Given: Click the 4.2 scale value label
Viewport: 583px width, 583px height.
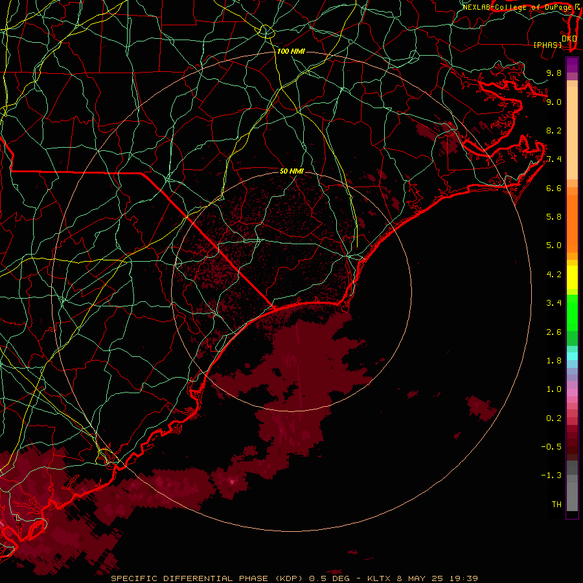Looking at the screenshot, I should [554, 275].
